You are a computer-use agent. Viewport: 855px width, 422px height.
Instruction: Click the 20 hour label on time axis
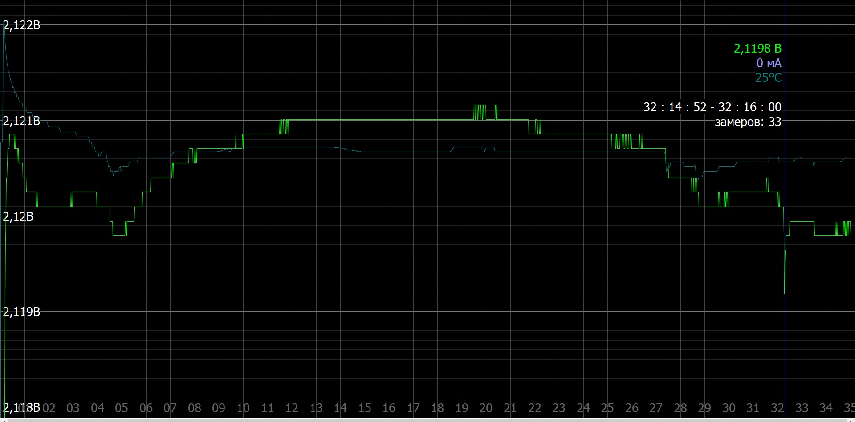[486, 408]
